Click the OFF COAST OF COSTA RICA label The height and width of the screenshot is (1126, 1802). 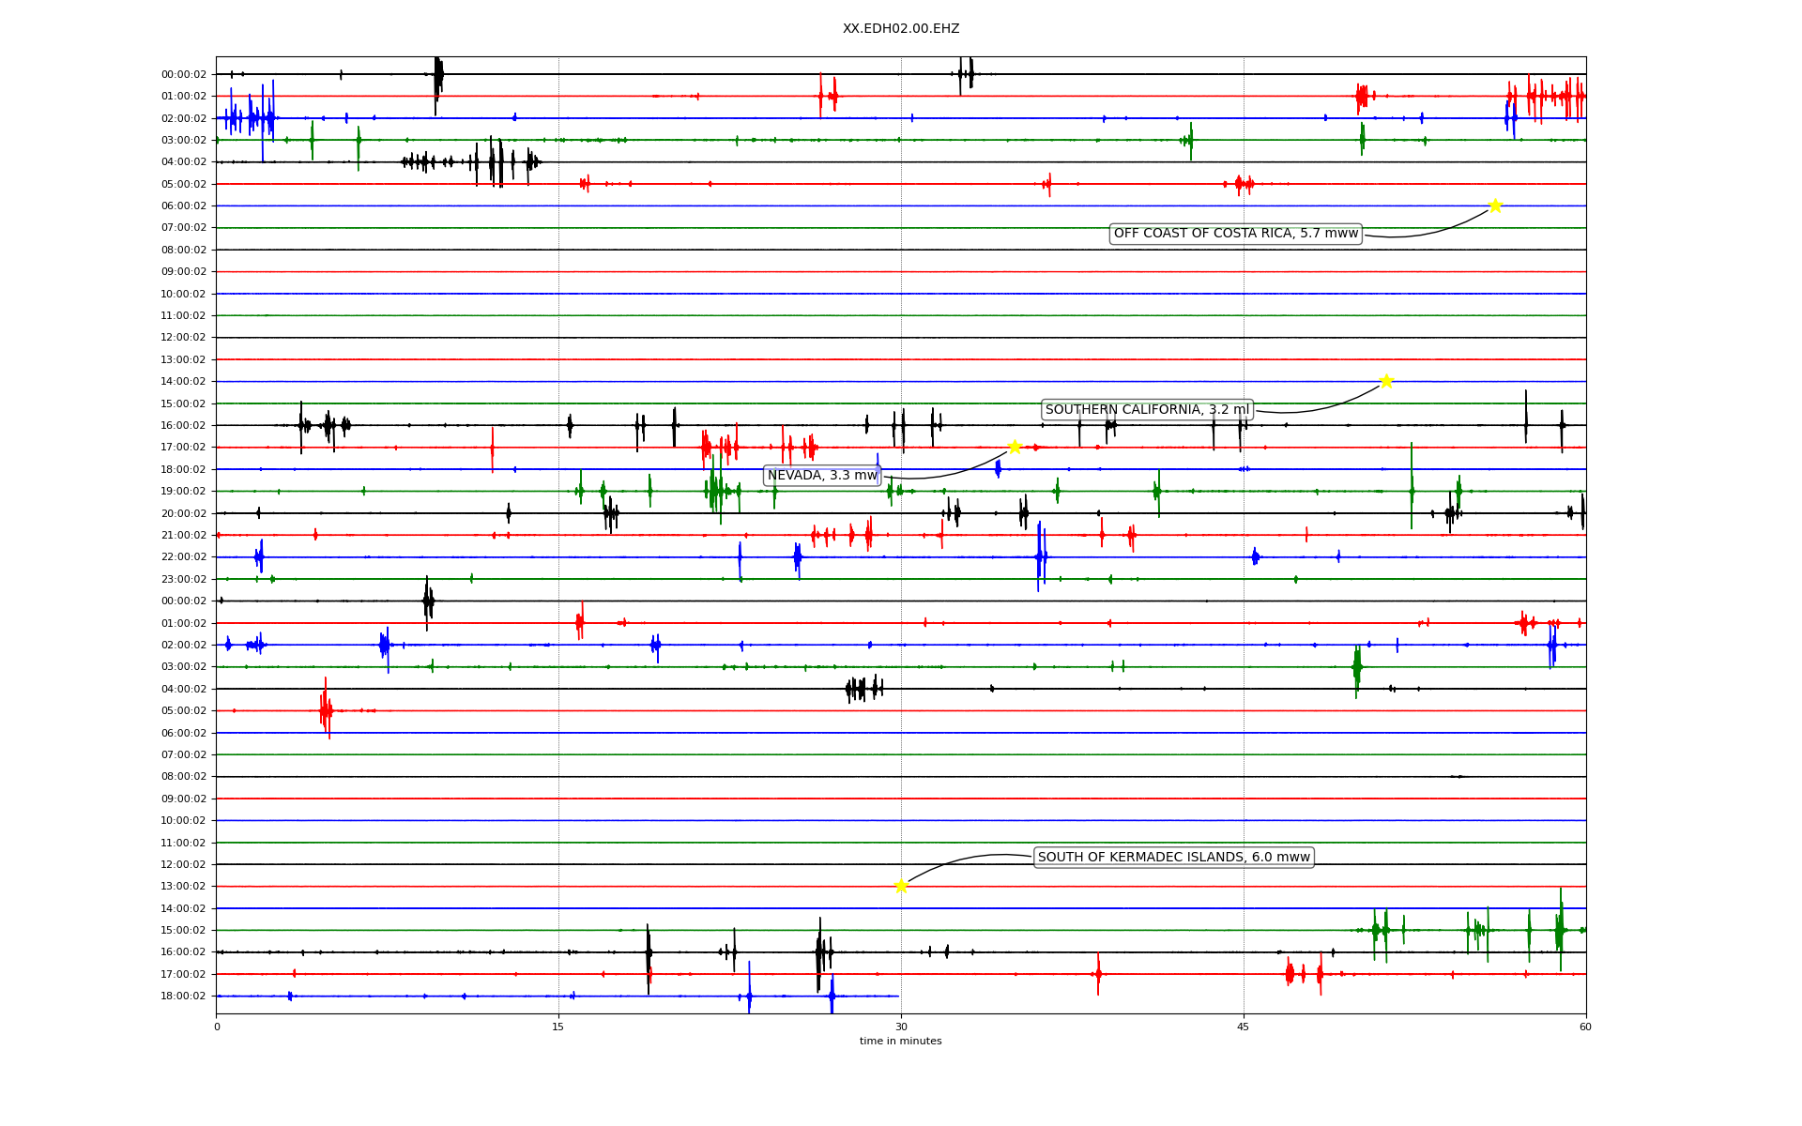[1235, 234]
